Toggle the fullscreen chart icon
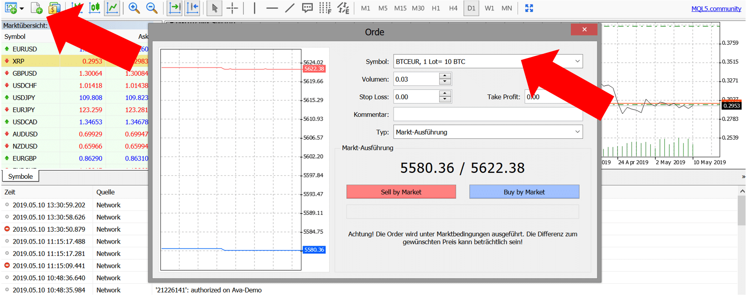This screenshot has width=746, height=297. [529, 8]
